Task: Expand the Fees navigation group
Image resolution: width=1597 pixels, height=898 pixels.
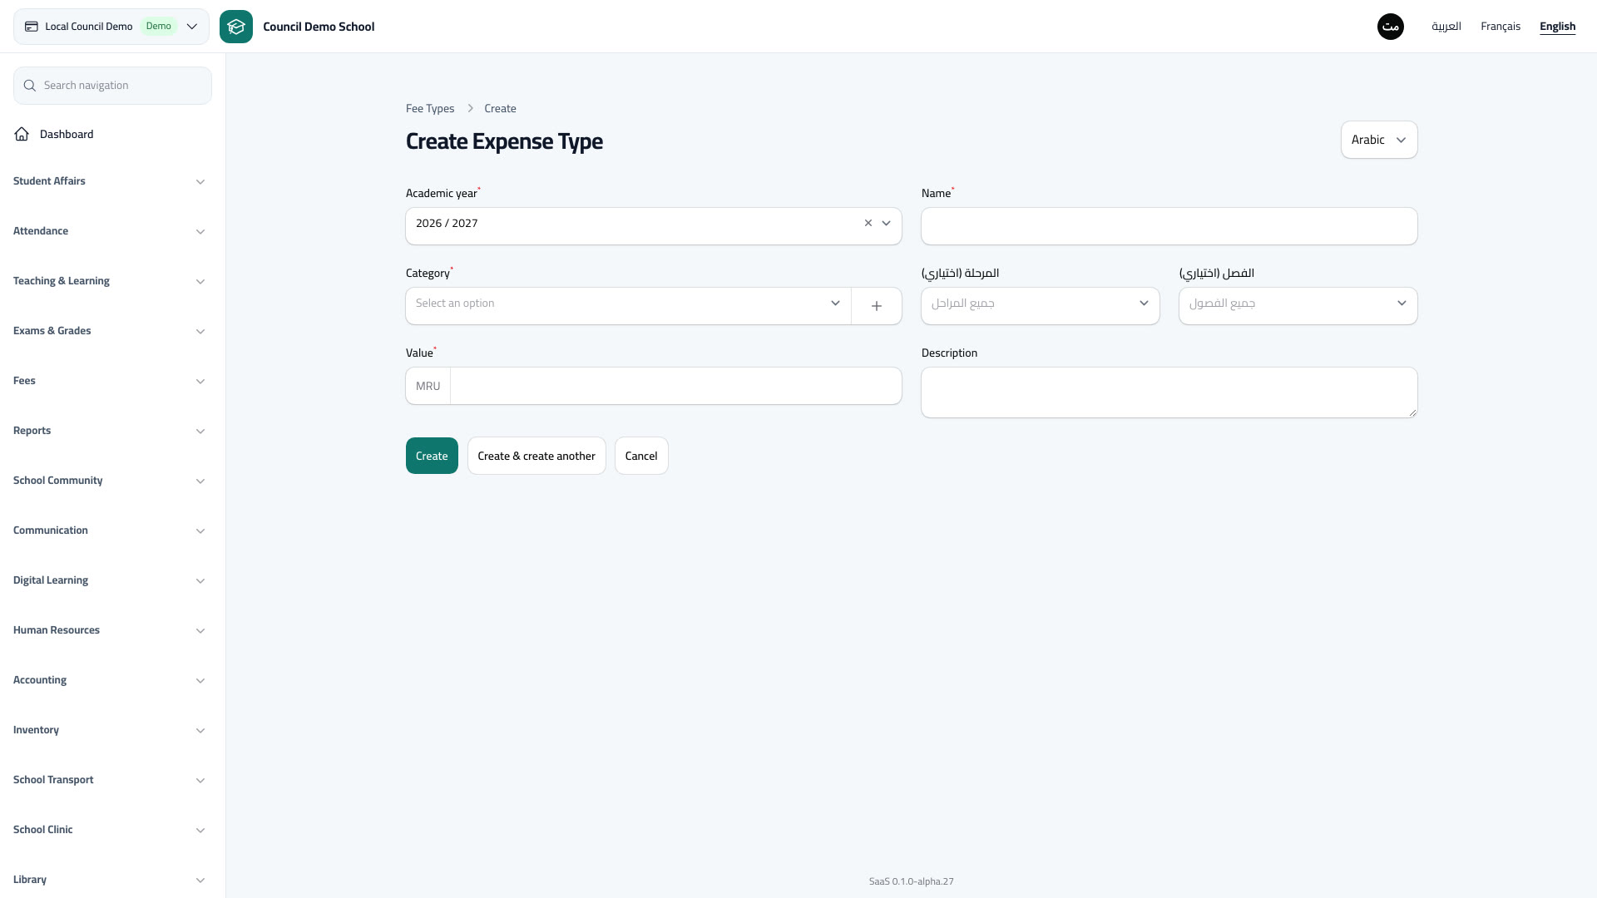Action: 109,381
